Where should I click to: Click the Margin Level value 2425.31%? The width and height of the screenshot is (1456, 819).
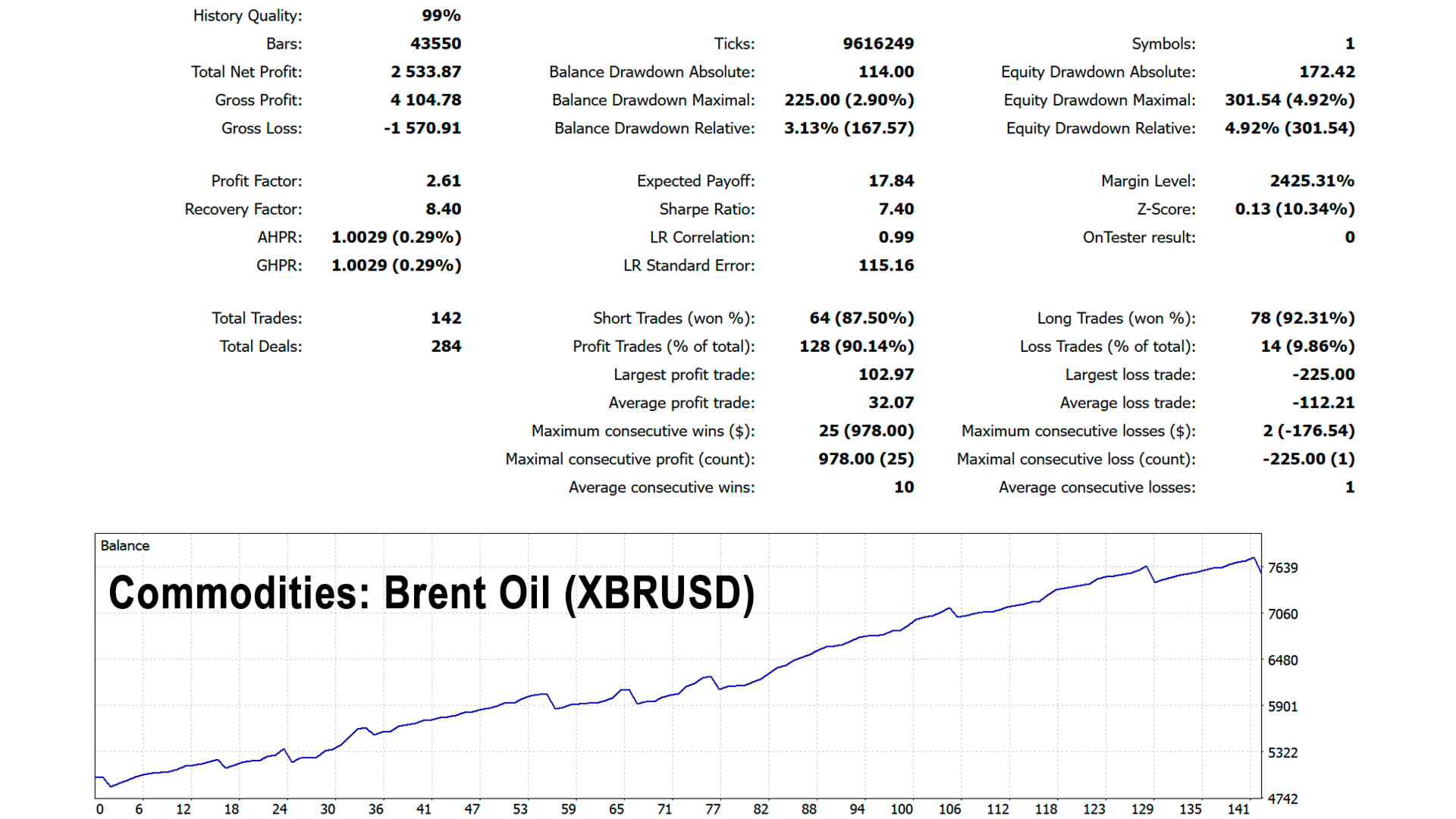click(x=1311, y=181)
